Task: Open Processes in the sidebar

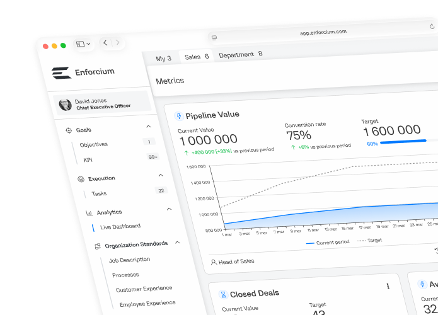Action: point(125,275)
